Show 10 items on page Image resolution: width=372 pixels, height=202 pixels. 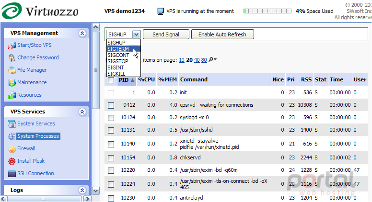click(x=182, y=60)
